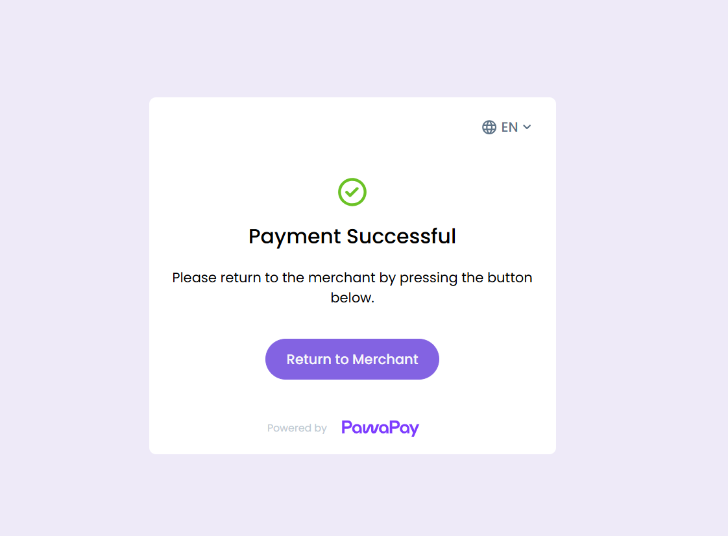Select the Payment Successful heading
The width and height of the screenshot is (728, 536).
(x=352, y=236)
